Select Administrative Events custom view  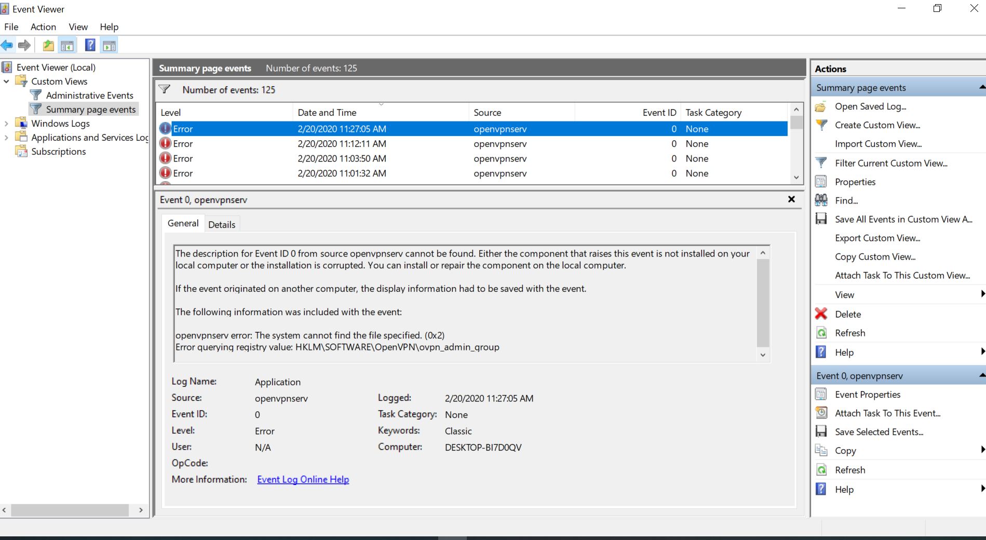(89, 96)
